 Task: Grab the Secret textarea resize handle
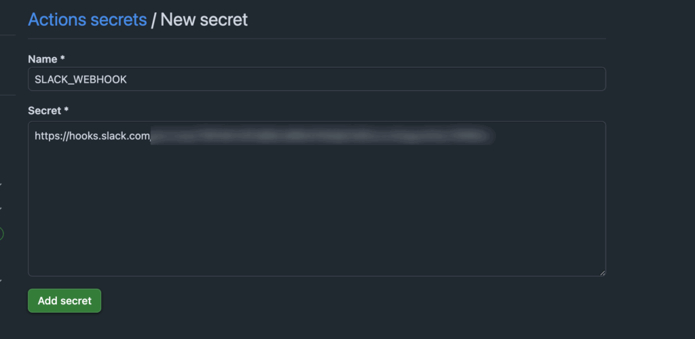[602, 272]
